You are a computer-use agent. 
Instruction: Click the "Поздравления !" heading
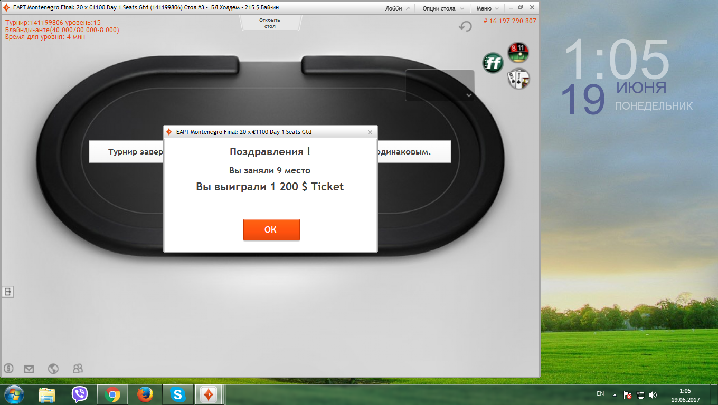pyautogui.click(x=270, y=151)
